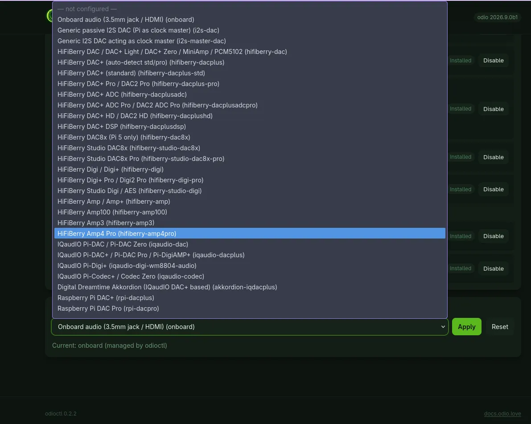Select IQaudIO Pi-DAC+ / Pi-DAC Pro / Pi-DigiAMP+
The height and width of the screenshot is (424, 531).
(x=250, y=255)
